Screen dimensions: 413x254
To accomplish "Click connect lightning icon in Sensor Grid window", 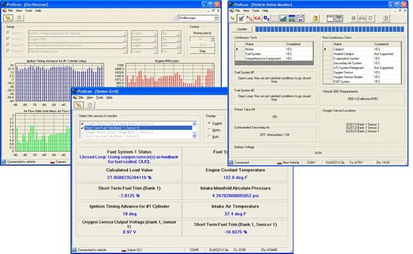I will click(x=79, y=105).
